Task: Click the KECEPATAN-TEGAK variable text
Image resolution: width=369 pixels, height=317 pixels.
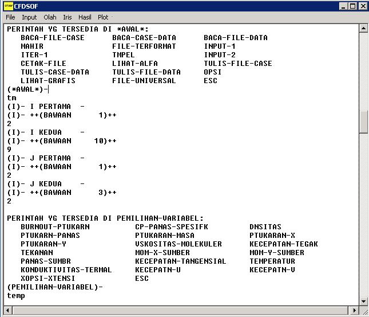Action: [x=284, y=244]
